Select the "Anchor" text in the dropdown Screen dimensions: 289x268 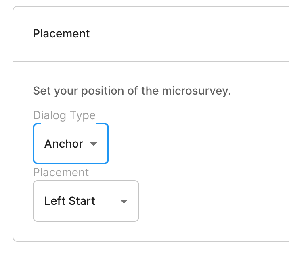pyautogui.click(x=64, y=144)
